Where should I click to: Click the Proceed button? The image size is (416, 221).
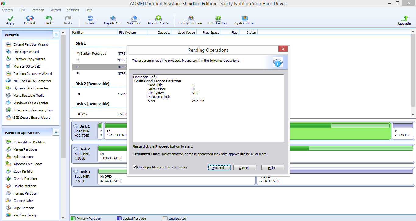pos(219,168)
